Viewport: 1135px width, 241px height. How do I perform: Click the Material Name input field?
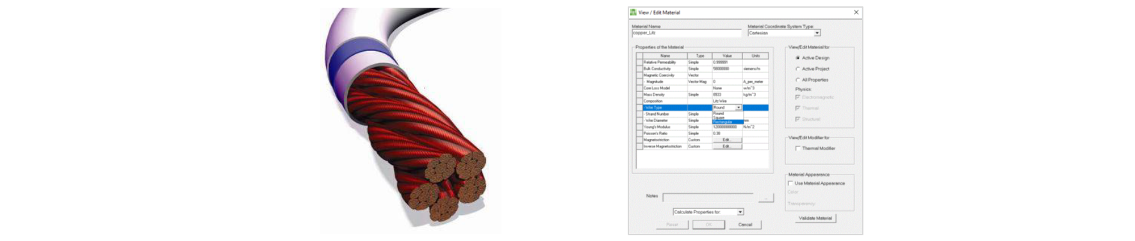pyautogui.click(x=687, y=33)
